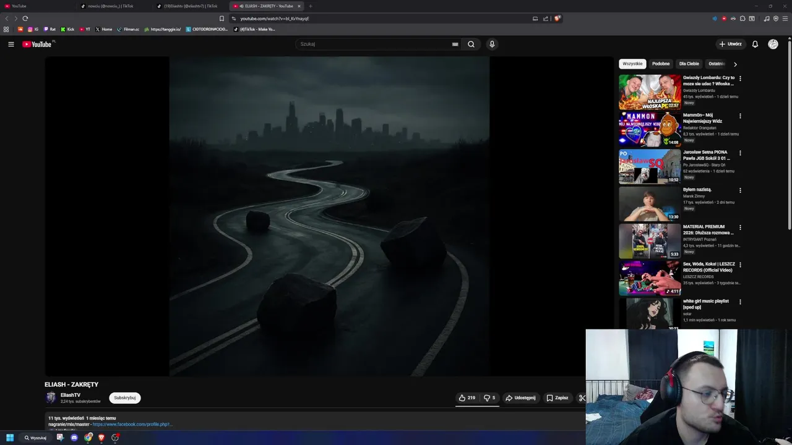Screen dimensions: 792x445
Task: Open Byłem nazistą video thumbnail
Action: [650, 203]
